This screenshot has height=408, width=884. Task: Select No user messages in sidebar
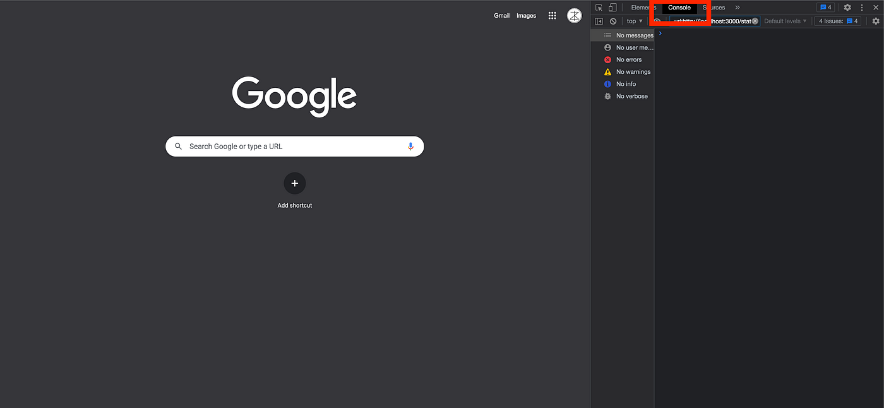click(622, 47)
